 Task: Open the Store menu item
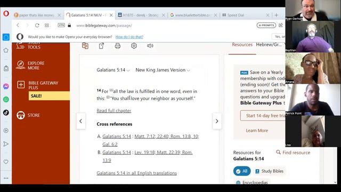pyautogui.click(x=28, y=115)
